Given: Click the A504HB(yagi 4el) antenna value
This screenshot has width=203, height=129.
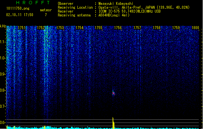Looking at the screenshot, I should point(114,15).
